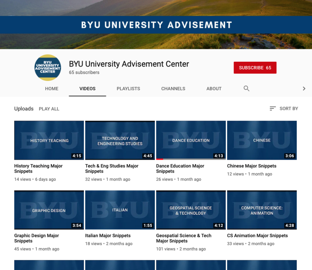This screenshot has height=270, width=312.
Task: Subscribe to the channel
Action: click(255, 68)
